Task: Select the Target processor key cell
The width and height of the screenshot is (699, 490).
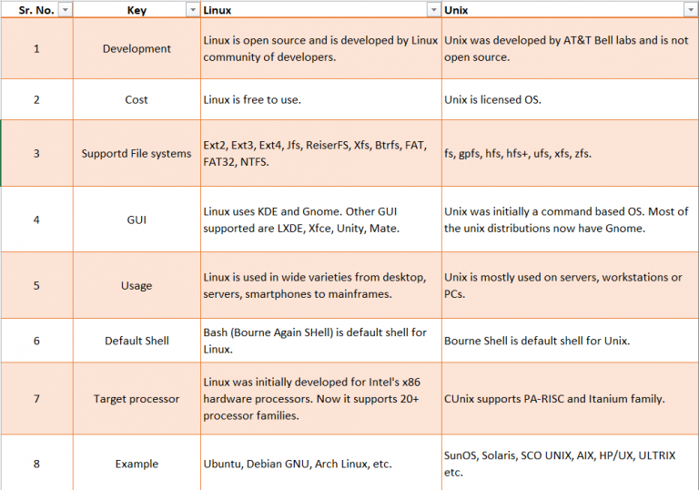Action: point(137,399)
